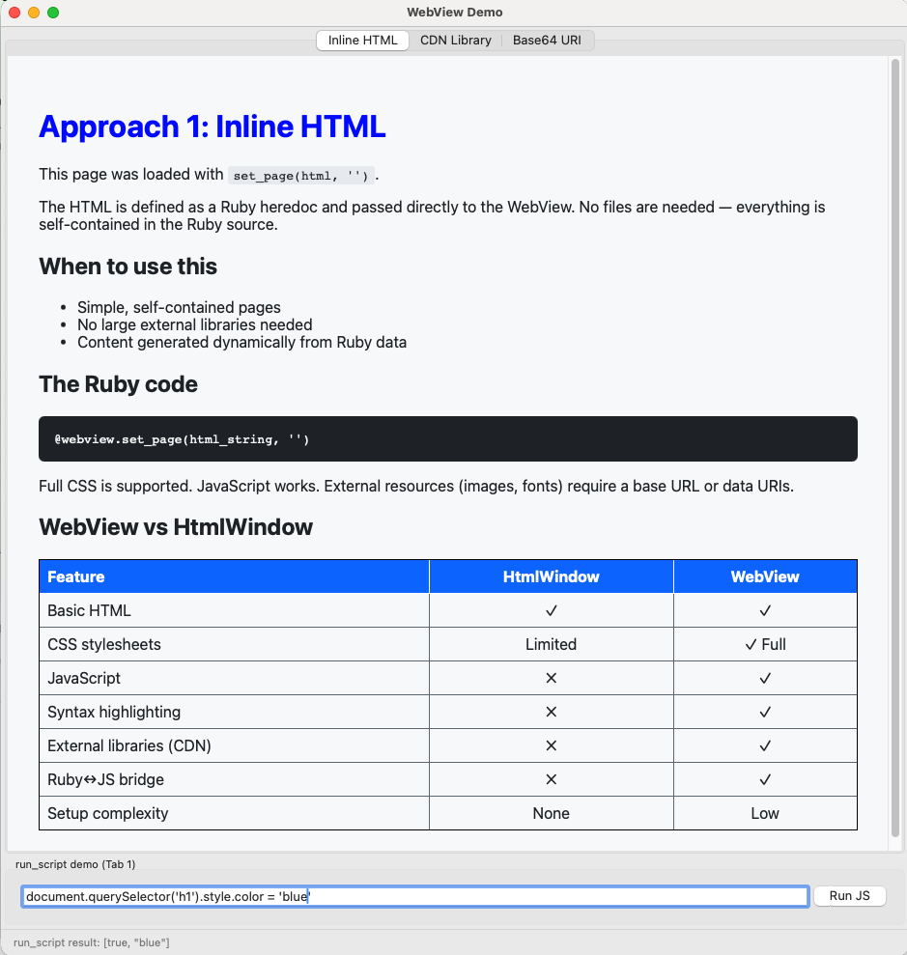Click the checkmark for Syntax highlighting under WebView
This screenshot has height=955, width=907.
pos(764,712)
